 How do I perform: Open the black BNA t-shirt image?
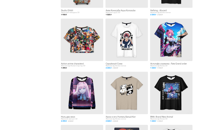[171, 93]
